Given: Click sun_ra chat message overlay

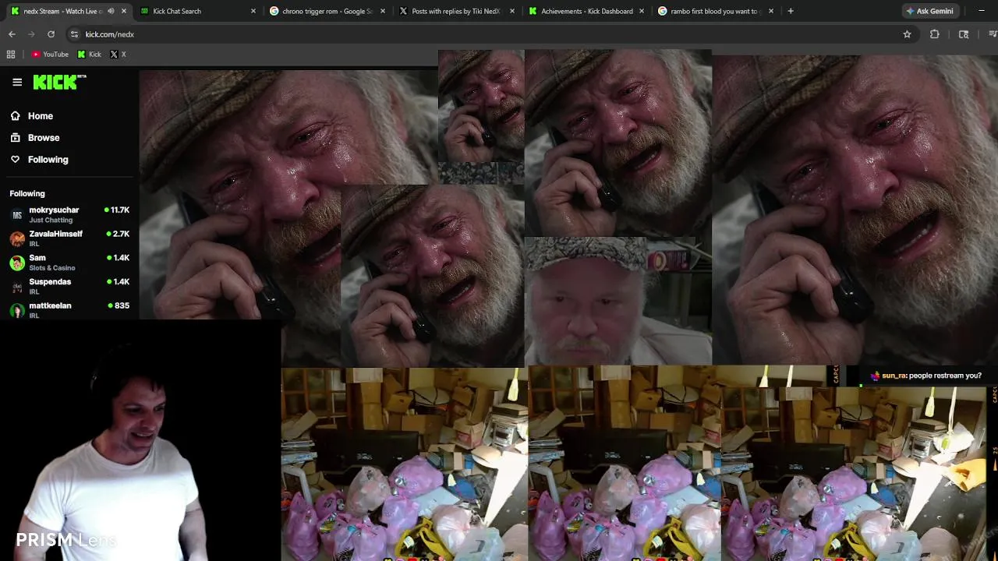Looking at the screenshot, I should coord(926,376).
